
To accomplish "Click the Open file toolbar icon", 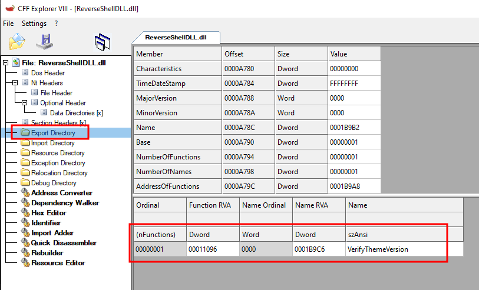I will [x=17, y=41].
